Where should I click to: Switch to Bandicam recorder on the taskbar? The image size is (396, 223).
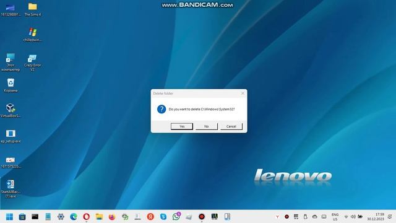tap(202, 217)
